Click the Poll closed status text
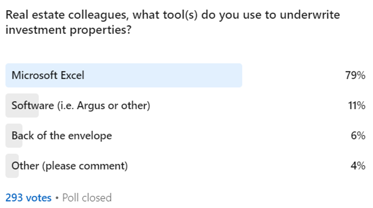 tap(87, 198)
